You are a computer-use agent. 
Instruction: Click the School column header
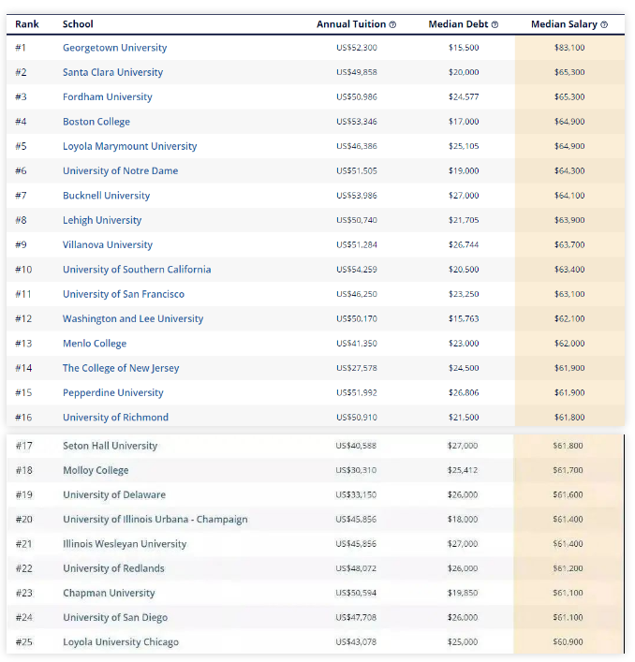78,24
